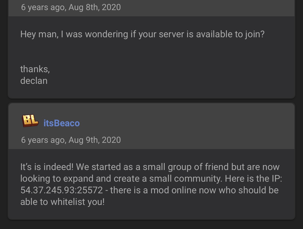Click the "Hey man," greeting text
The width and height of the screenshot is (303, 229).
tap(39, 34)
